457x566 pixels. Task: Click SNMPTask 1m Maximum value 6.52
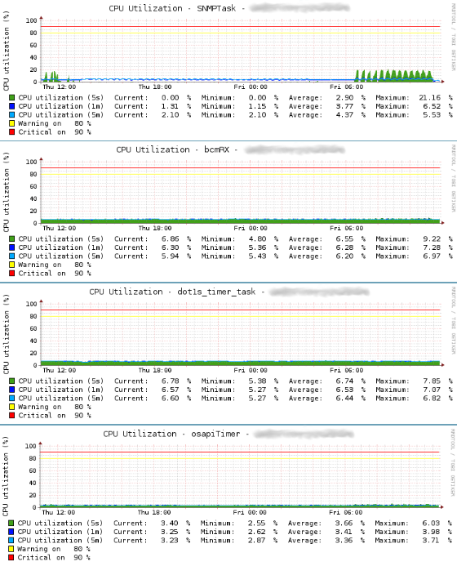pos(432,106)
